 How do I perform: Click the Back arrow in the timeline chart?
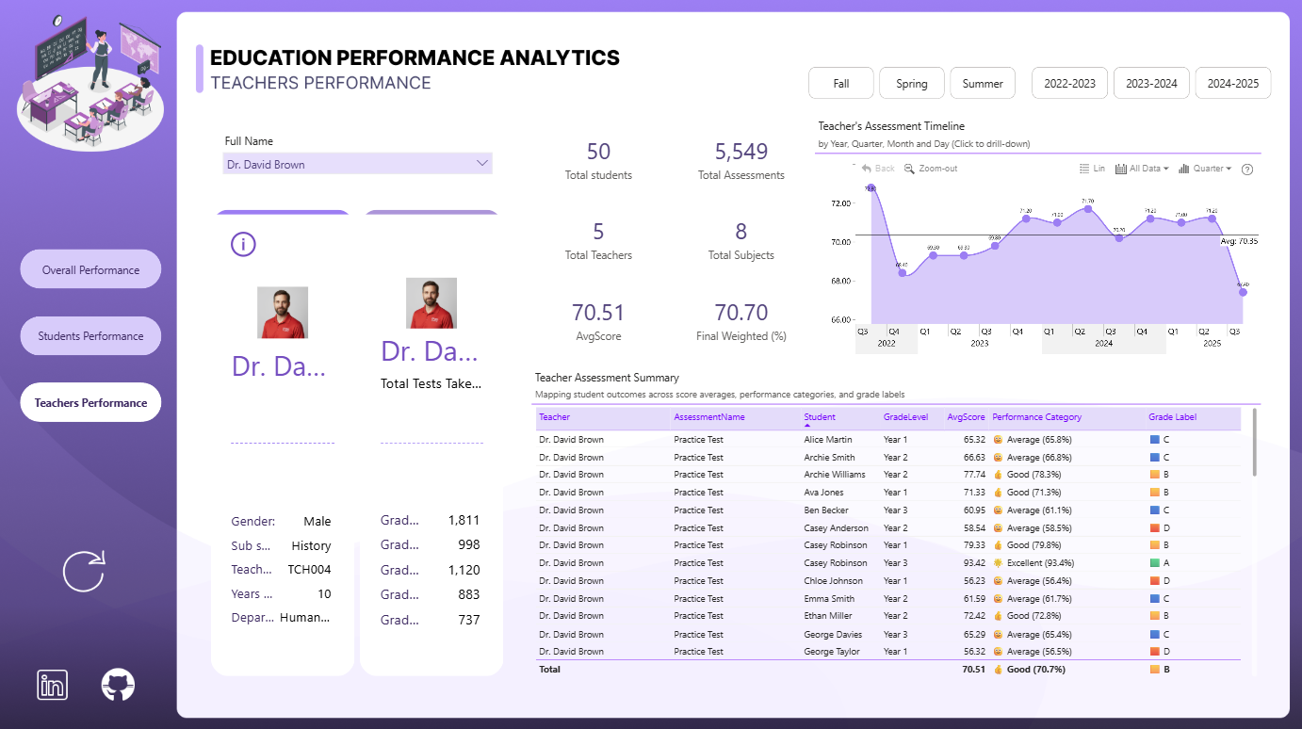click(x=867, y=169)
